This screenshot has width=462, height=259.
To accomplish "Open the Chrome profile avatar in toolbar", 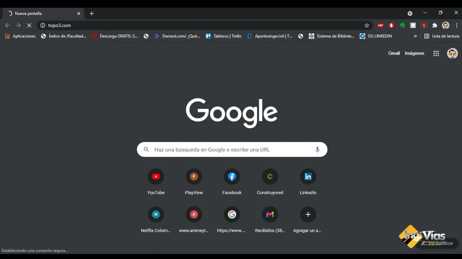I will pyautogui.click(x=446, y=25).
